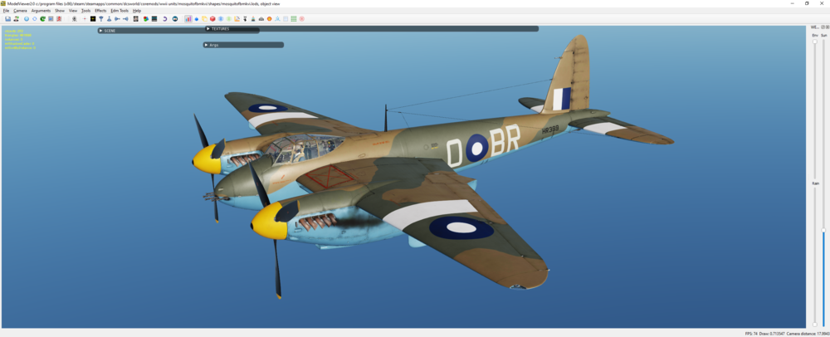Toggle the blue dot toolbar icon
The image size is (830, 337).
pyautogui.click(x=196, y=18)
